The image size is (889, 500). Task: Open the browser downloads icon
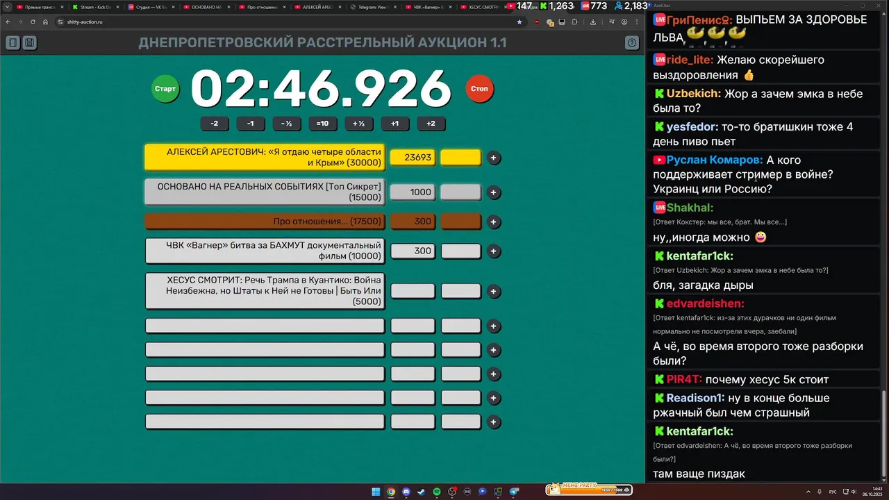(x=593, y=22)
